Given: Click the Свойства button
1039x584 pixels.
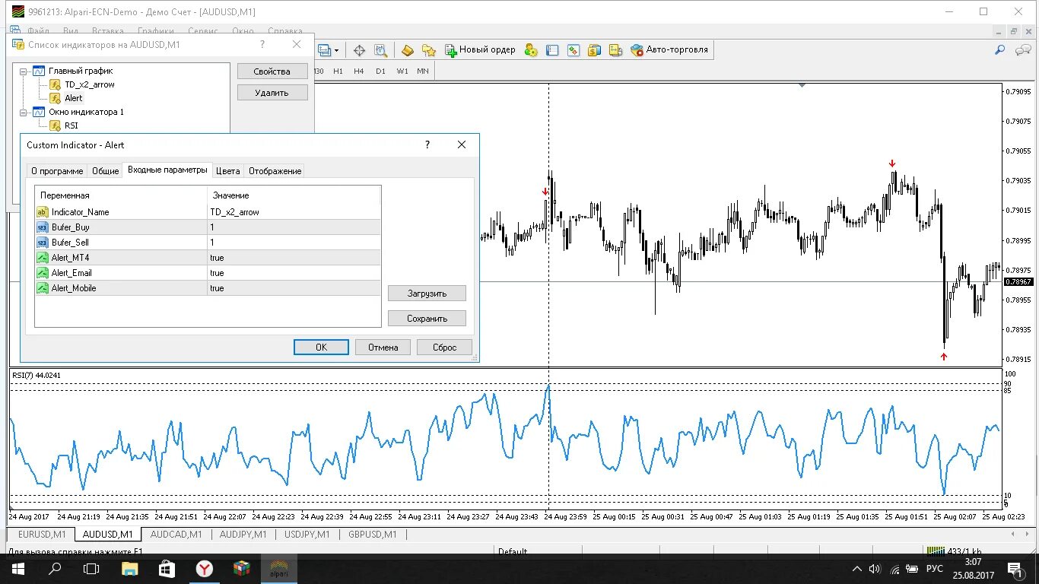Looking at the screenshot, I should tap(272, 71).
